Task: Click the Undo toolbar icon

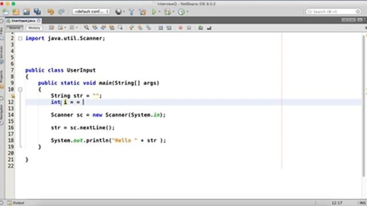Action: (x=51, y=11)
